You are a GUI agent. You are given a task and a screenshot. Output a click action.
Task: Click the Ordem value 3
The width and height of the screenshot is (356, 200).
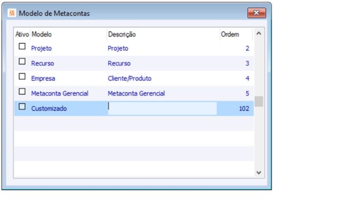[x=247, y=63]
